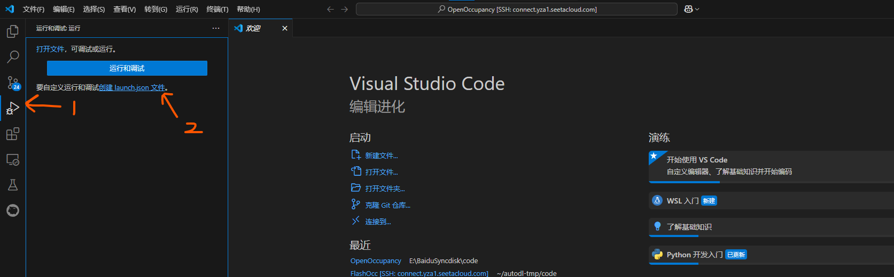Click 打开文件夹... link

click(x=385, y=189)
